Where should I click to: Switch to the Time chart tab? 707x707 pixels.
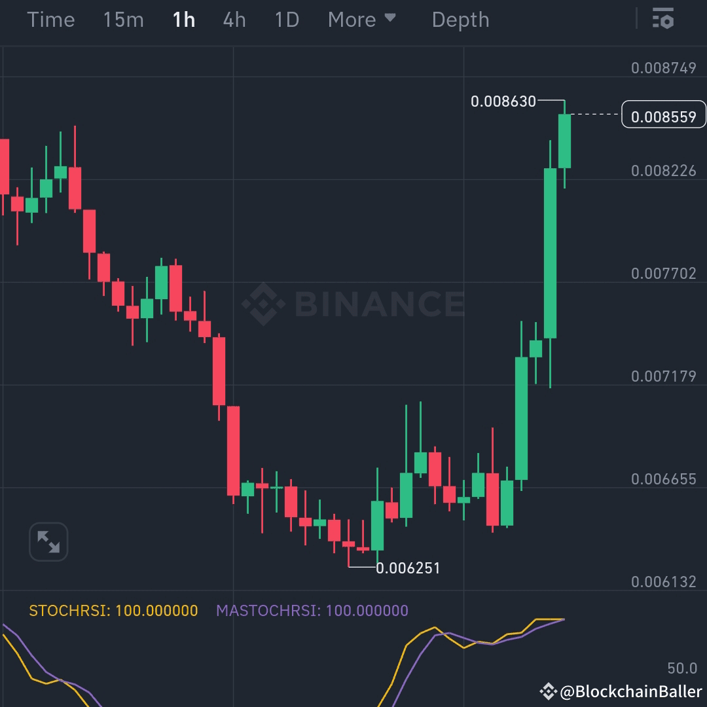(x=51, y=20)
